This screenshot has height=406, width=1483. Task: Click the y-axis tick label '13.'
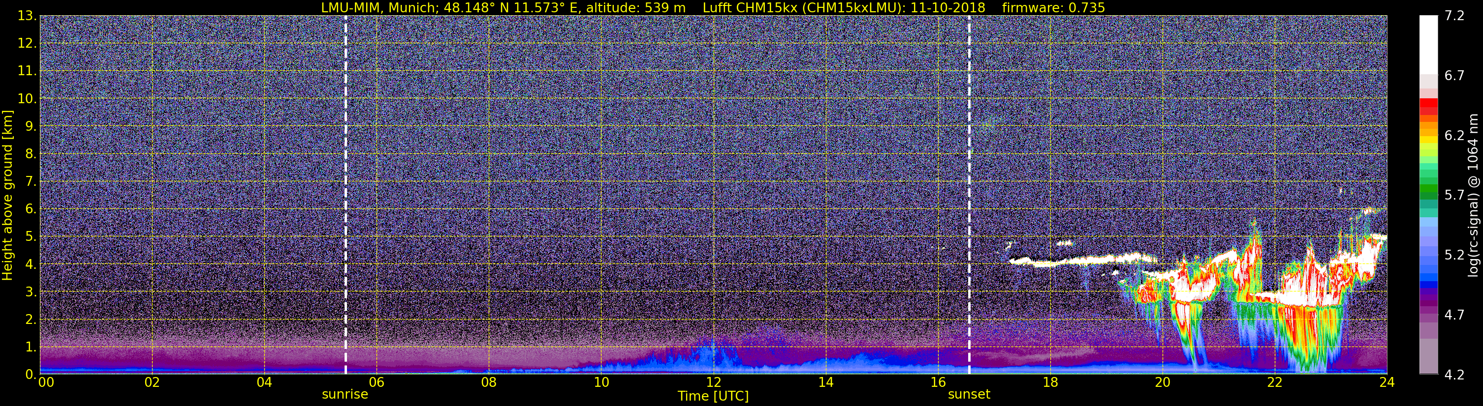pos(27,16)
